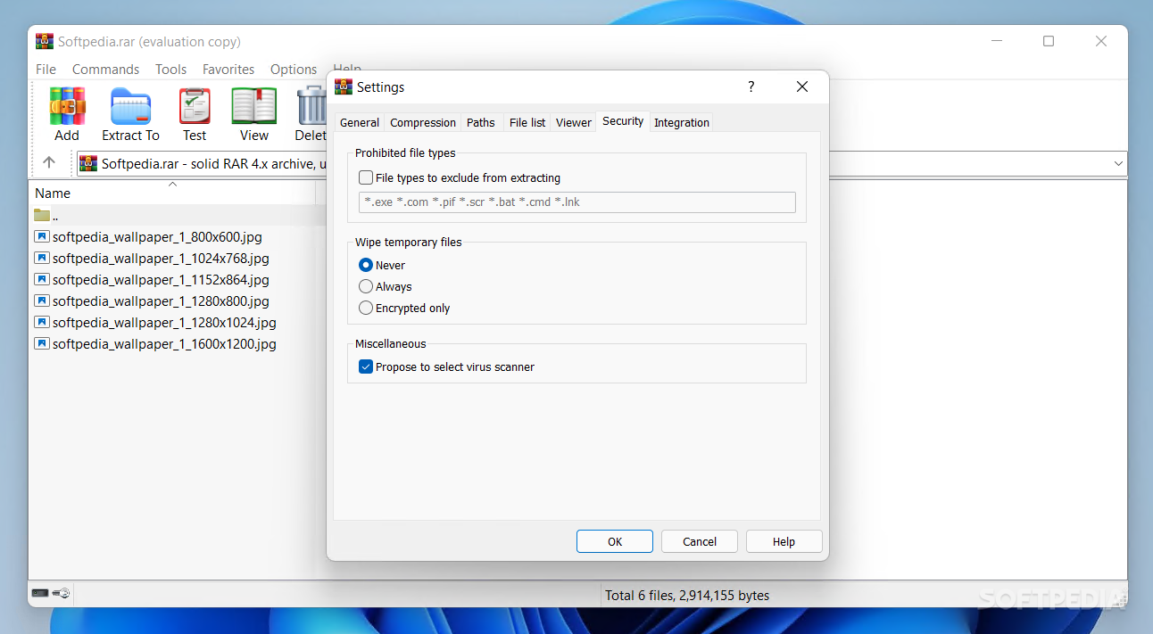Screen dimensions: 1153x634
Task: Click the archive icon in the address bar
Action: point(88,163)
